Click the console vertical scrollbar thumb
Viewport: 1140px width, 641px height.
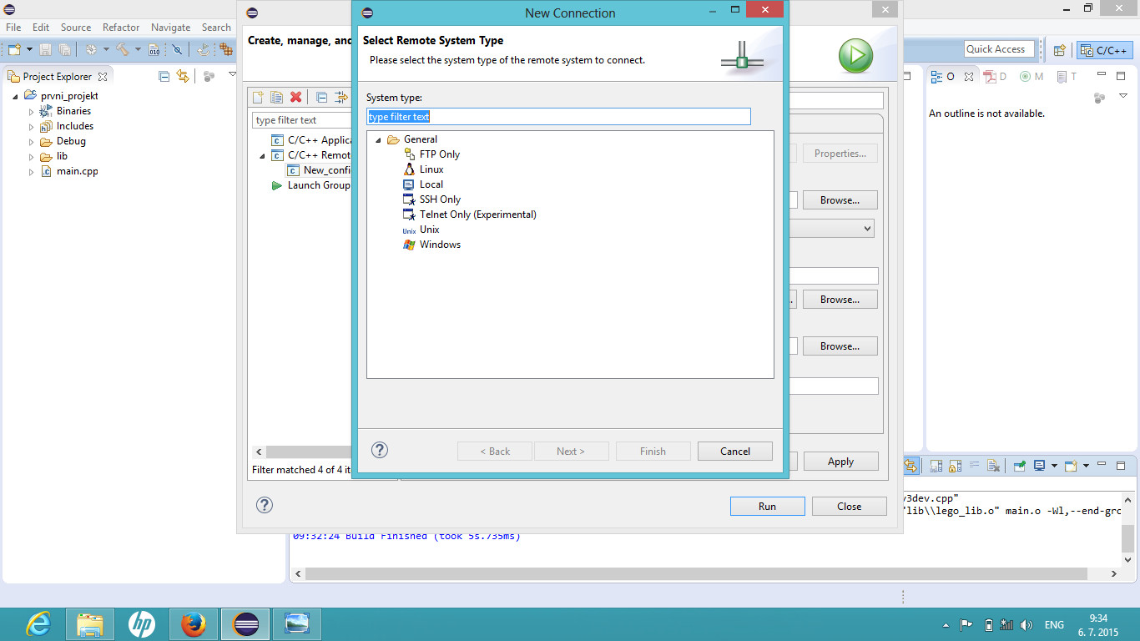pyautogui.click(x=1127, y=538)
